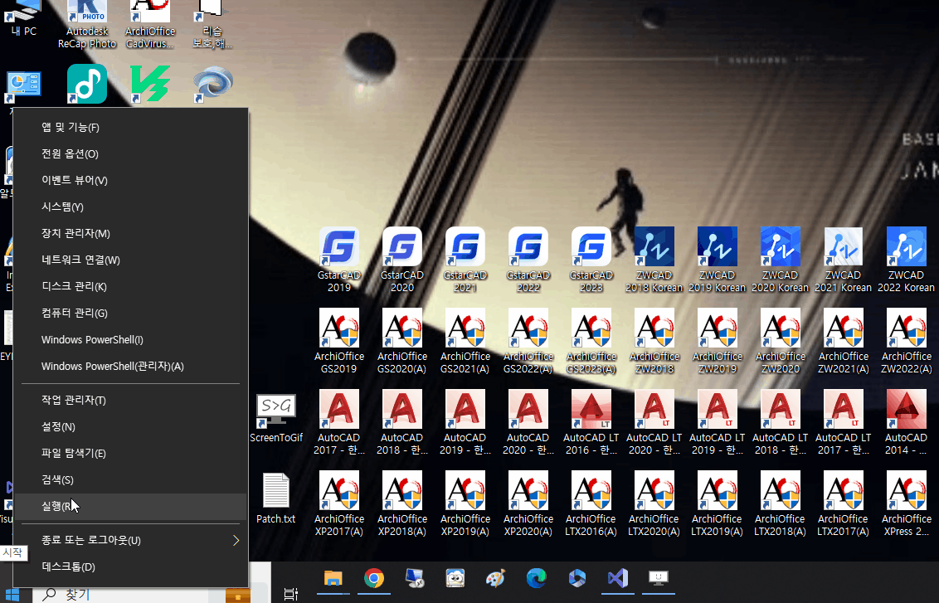Click the ZWCAD 2021 Korean shortcut
The image size is (939, 603).
tap(843, 259)
